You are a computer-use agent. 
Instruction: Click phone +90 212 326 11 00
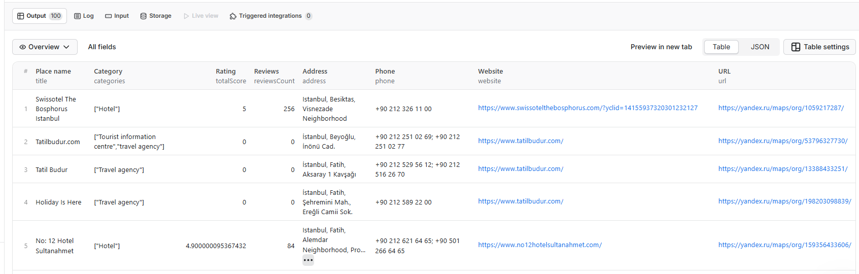point(403,109)
